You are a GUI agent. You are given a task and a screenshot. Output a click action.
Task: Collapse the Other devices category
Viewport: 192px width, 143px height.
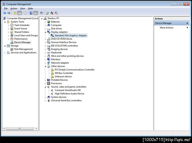click(x=45, y=66)
